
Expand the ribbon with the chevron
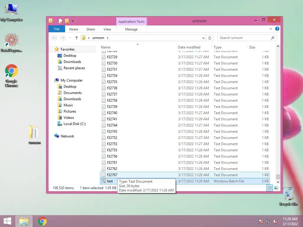point(270,29)
